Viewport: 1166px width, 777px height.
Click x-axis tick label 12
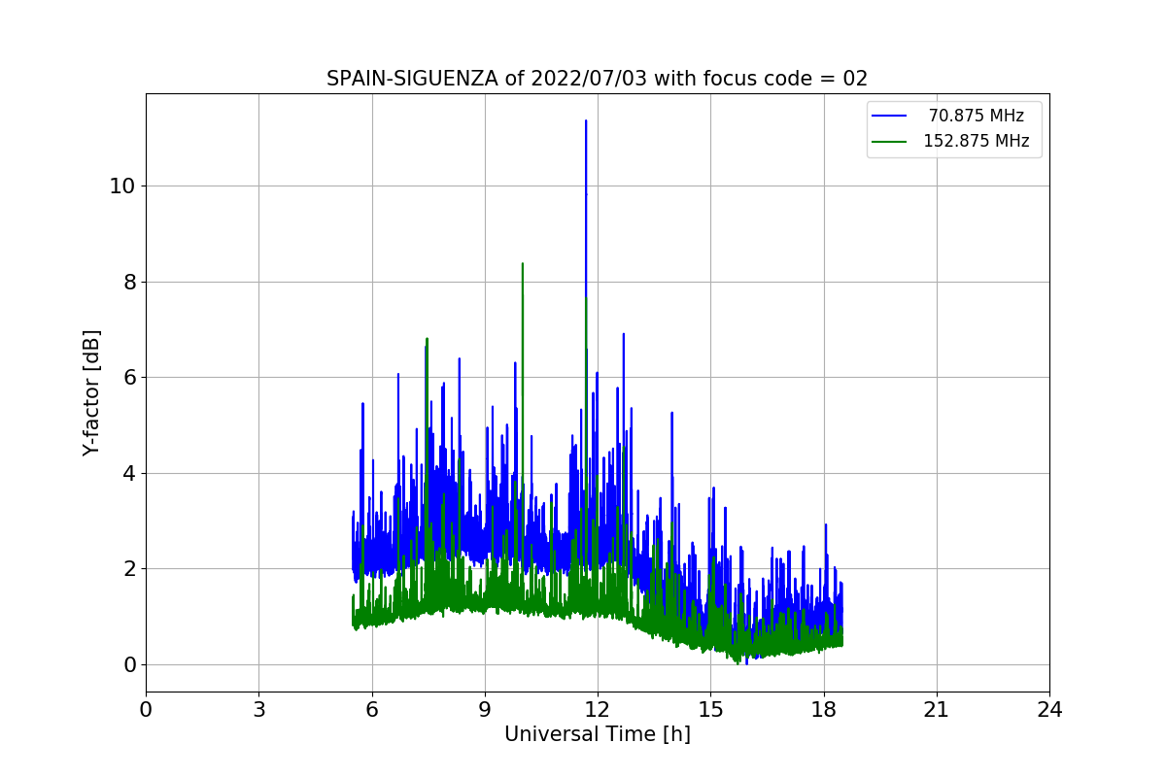point(598,710)
